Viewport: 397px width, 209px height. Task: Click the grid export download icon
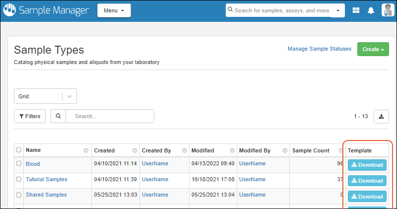point(381,116)
